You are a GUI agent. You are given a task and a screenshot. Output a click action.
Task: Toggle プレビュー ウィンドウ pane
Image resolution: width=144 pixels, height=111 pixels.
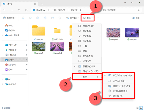pyautogui.click(x=87, y=71)
